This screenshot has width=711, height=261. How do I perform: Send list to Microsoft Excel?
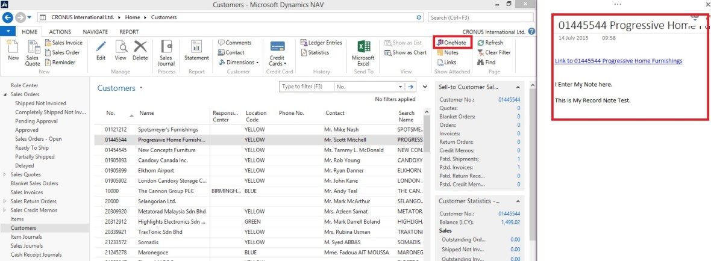(x=363, y=48)
